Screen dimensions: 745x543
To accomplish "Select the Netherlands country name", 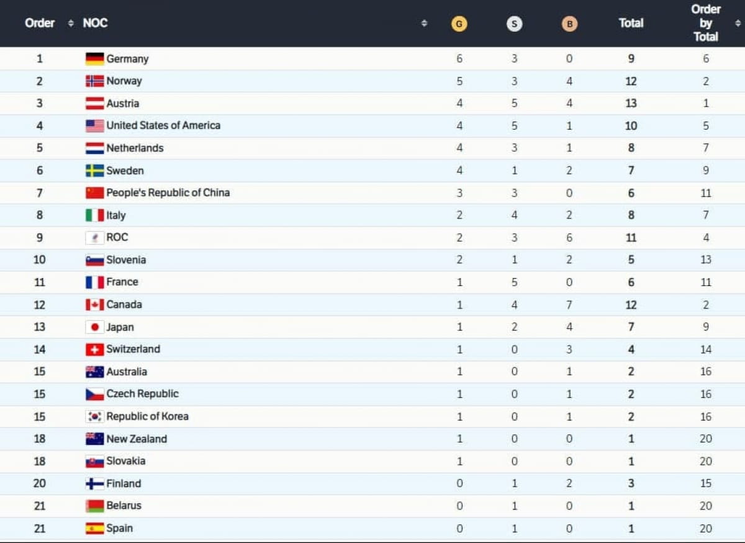I will (135, 148).
